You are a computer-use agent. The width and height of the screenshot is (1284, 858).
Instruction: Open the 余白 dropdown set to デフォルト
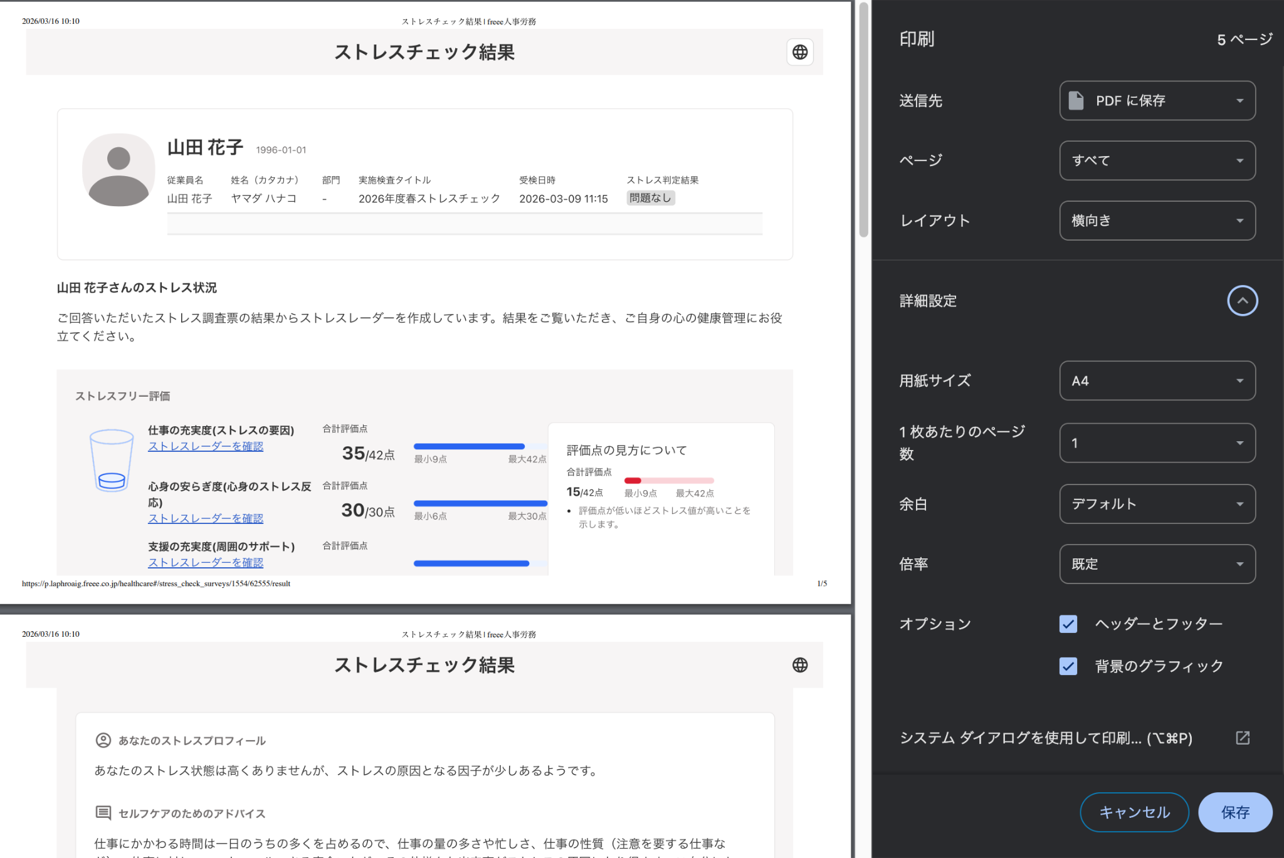point(1157,504)
